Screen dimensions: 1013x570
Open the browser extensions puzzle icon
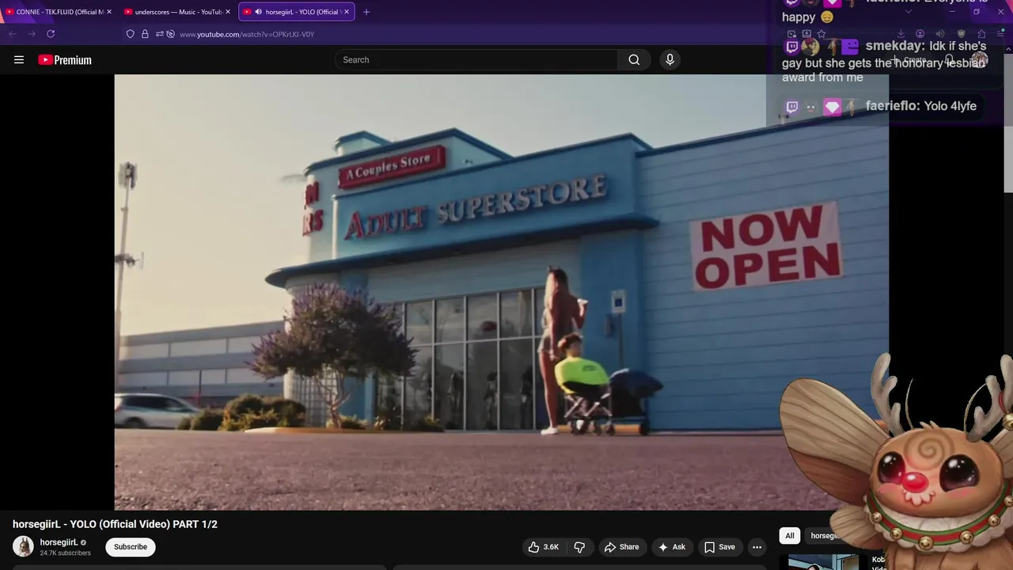tap(981, 34)
